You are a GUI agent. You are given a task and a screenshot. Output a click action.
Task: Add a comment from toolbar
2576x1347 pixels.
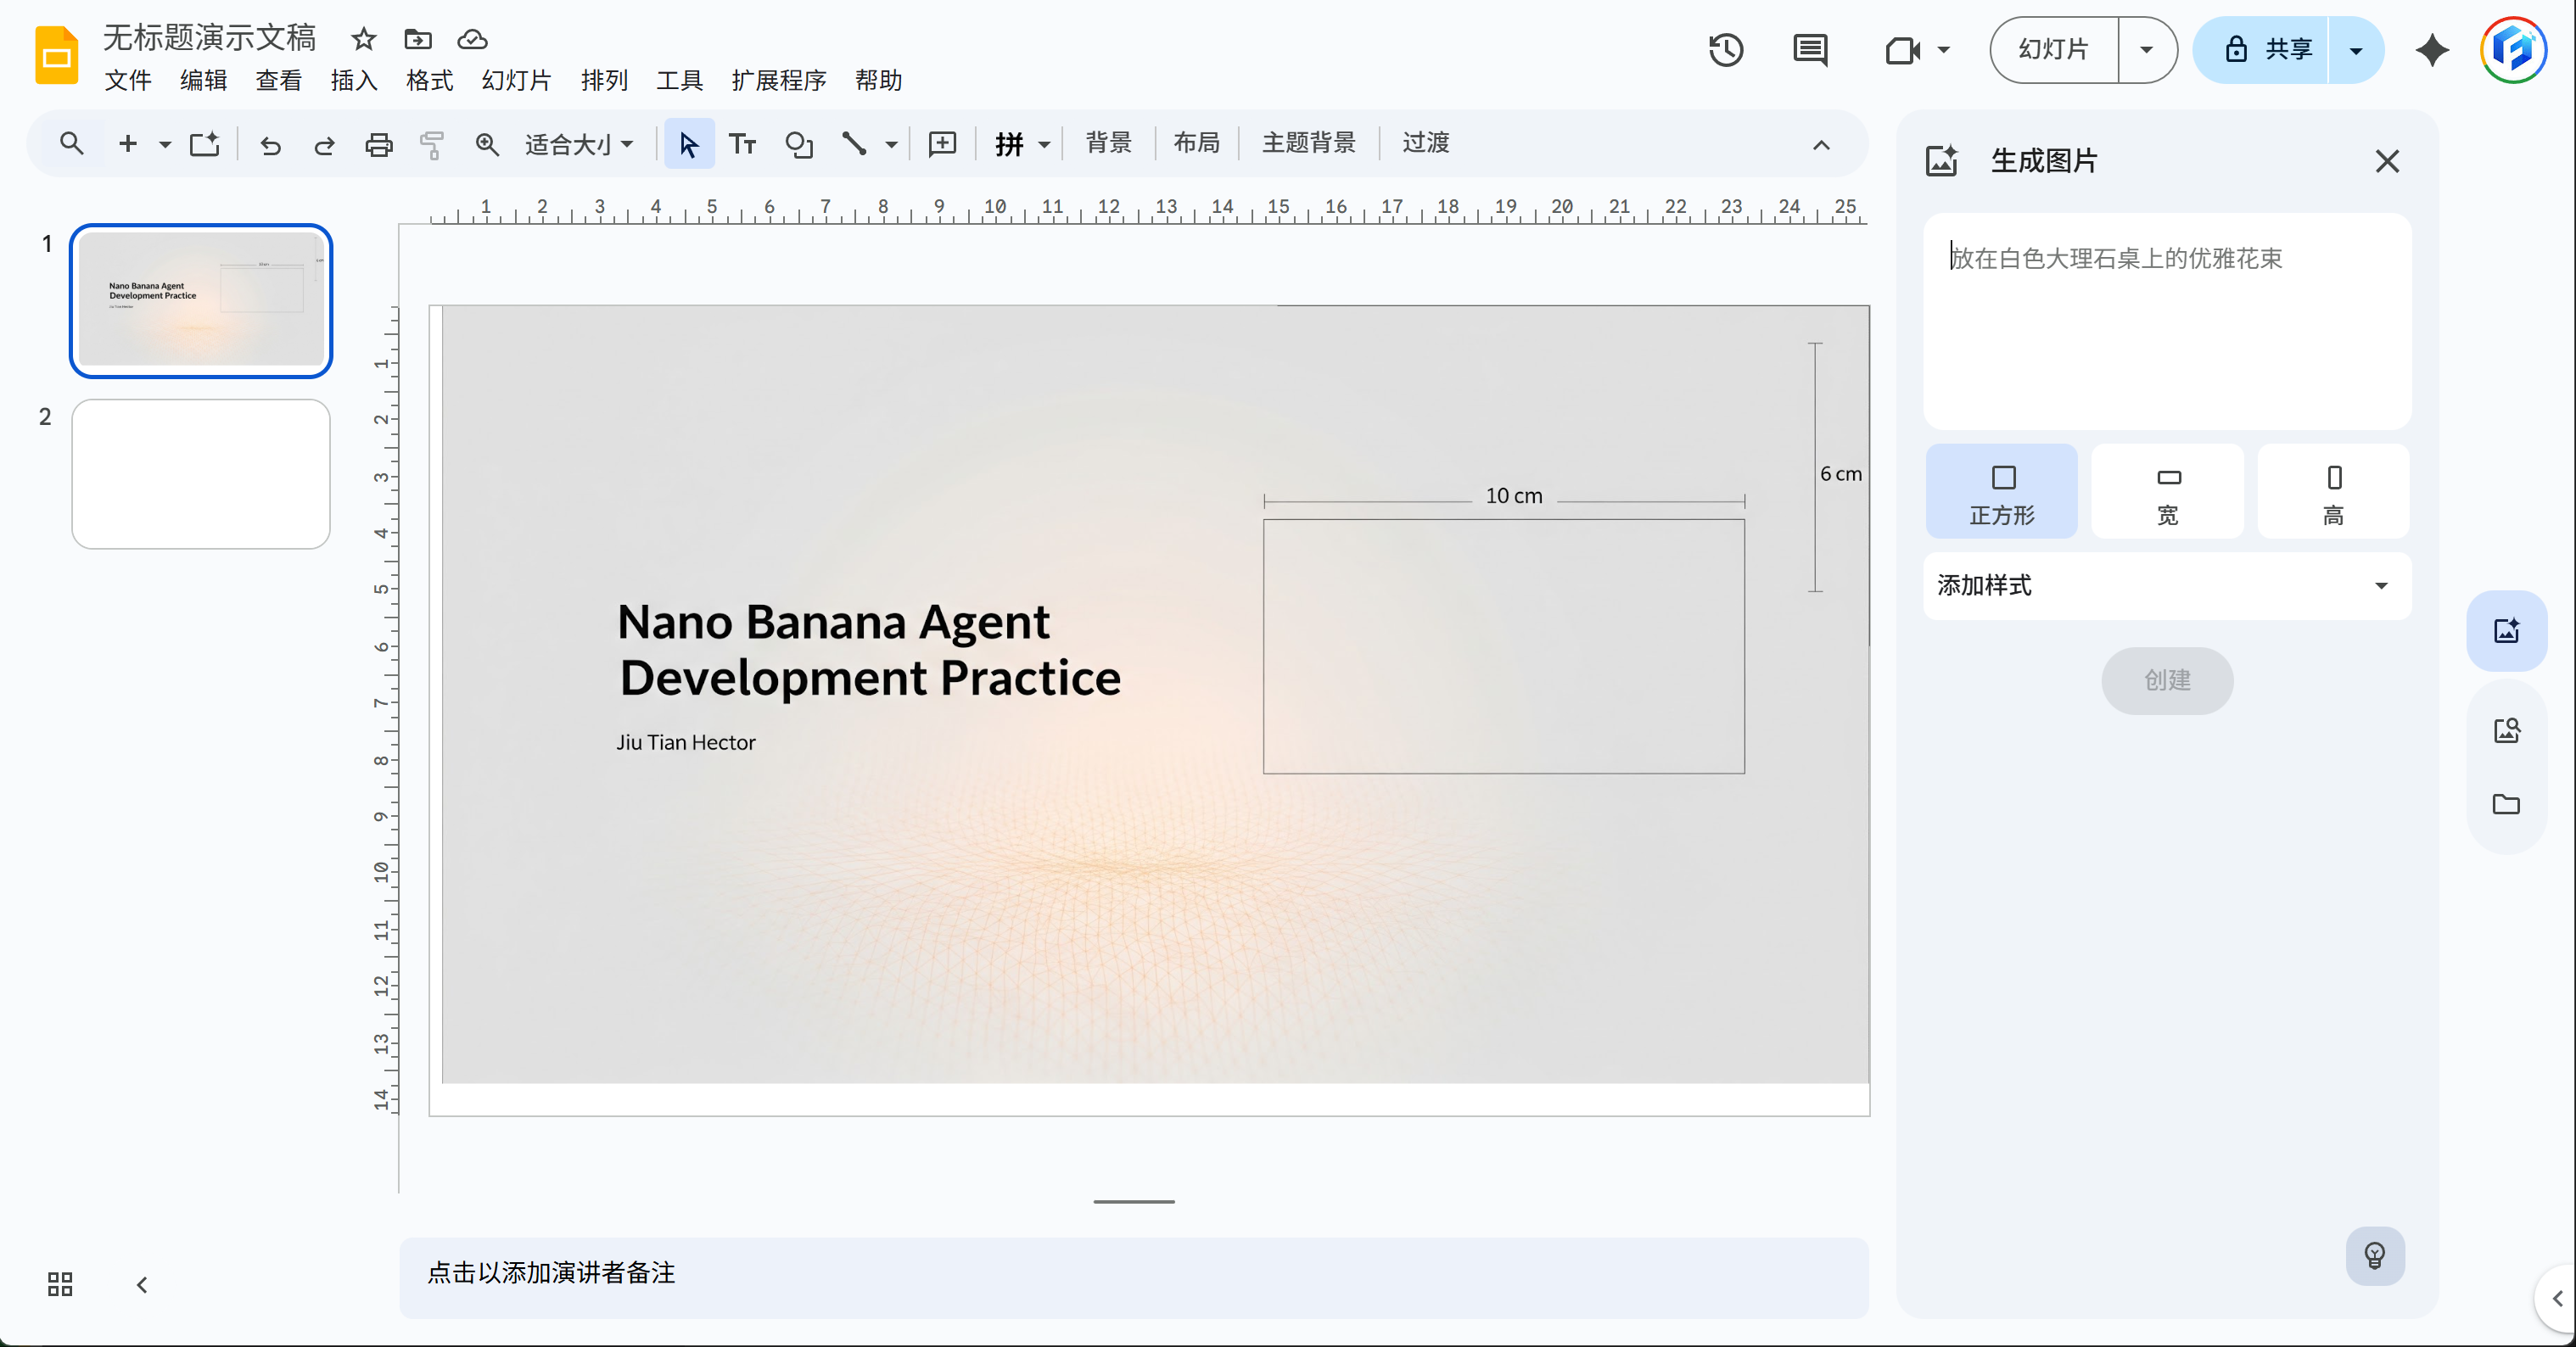point(942,144)
